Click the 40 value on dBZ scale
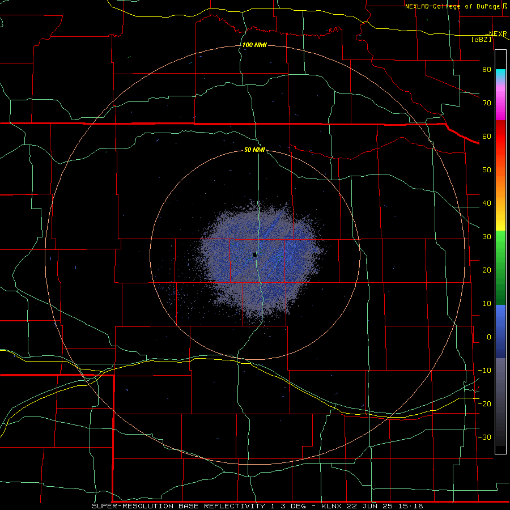Viewport: 510px width, 510px height. pyautogui.click(x=487, y=203)
